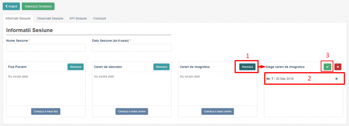This screenshot has height=126, width=349.
Task: Click Ataseaza in Fise Pacient panel
Action: [x=76, y=67]
